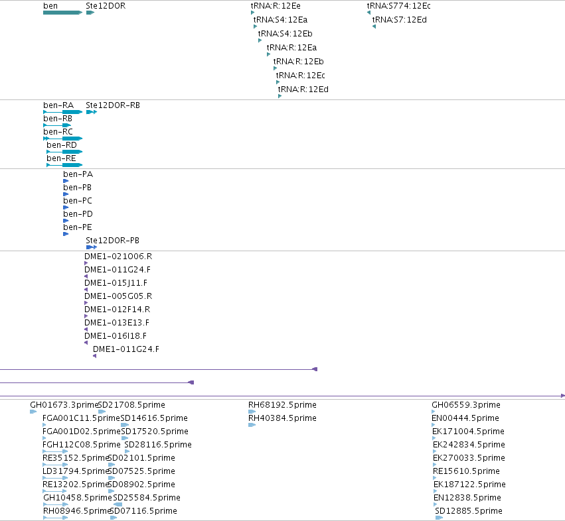
Task: Click EST 'GH01673.3prime'
Action: click(x=64, y=405)
